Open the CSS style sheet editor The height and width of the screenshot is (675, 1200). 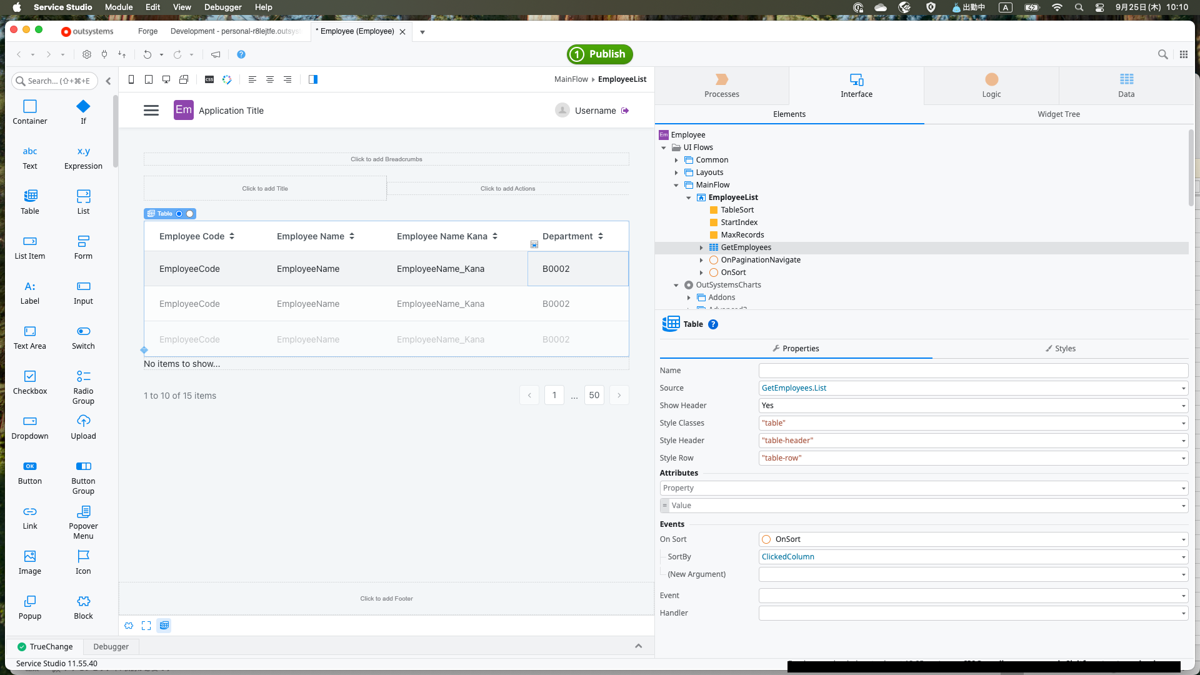[209, 79]
